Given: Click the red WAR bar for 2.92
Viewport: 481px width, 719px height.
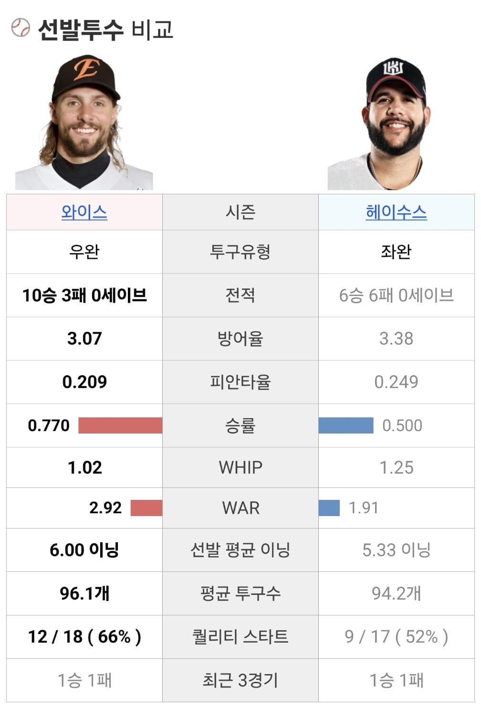Looking at the screenshot, I should [146, 508].
